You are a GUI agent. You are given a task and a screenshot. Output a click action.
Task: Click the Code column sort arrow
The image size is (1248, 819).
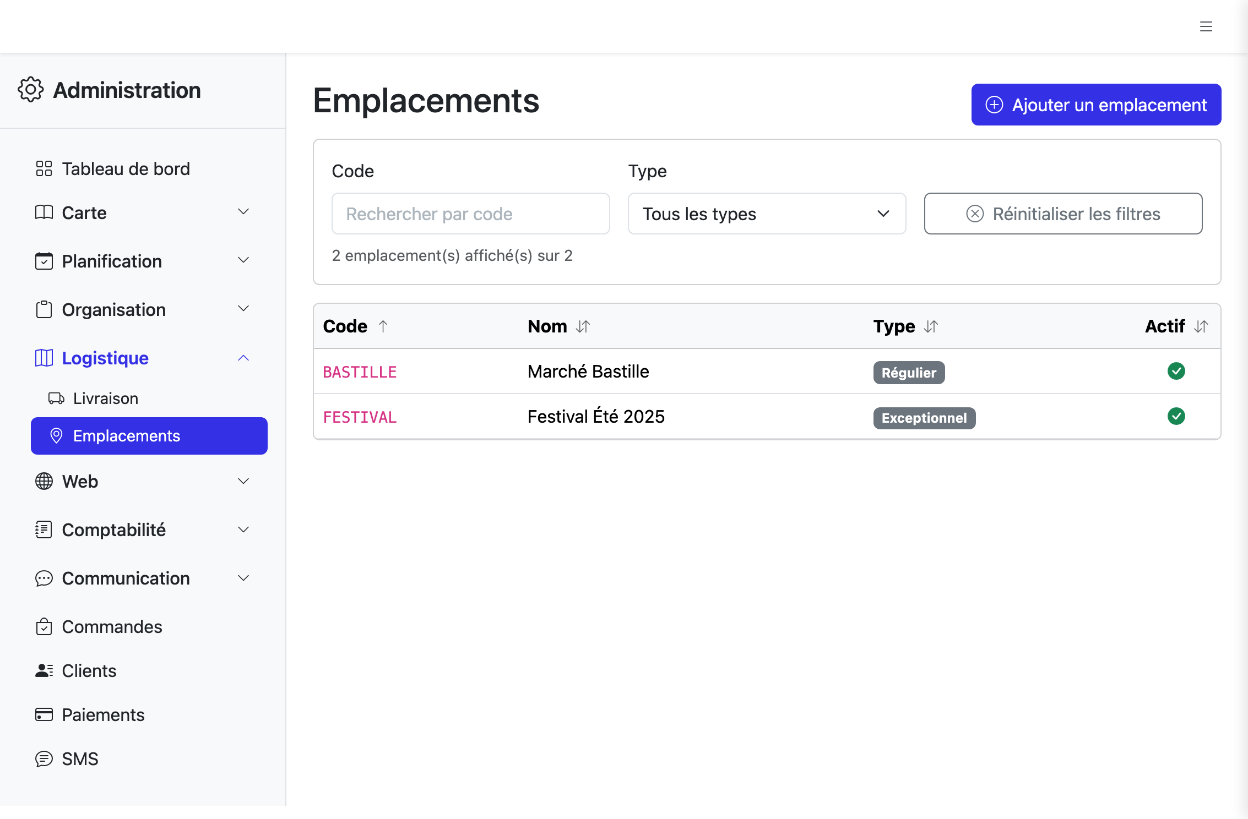click(x=383, y=326)
